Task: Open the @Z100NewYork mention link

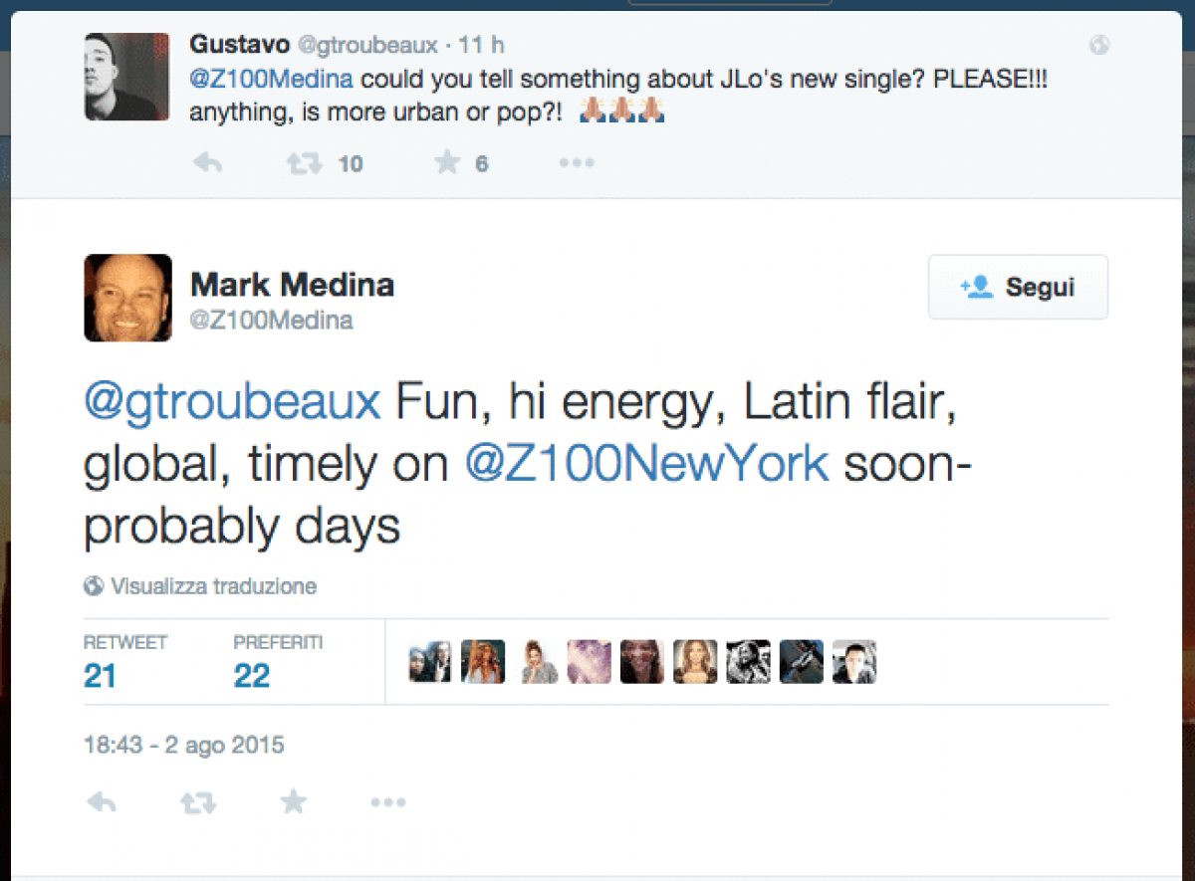Action: [647, 464]
